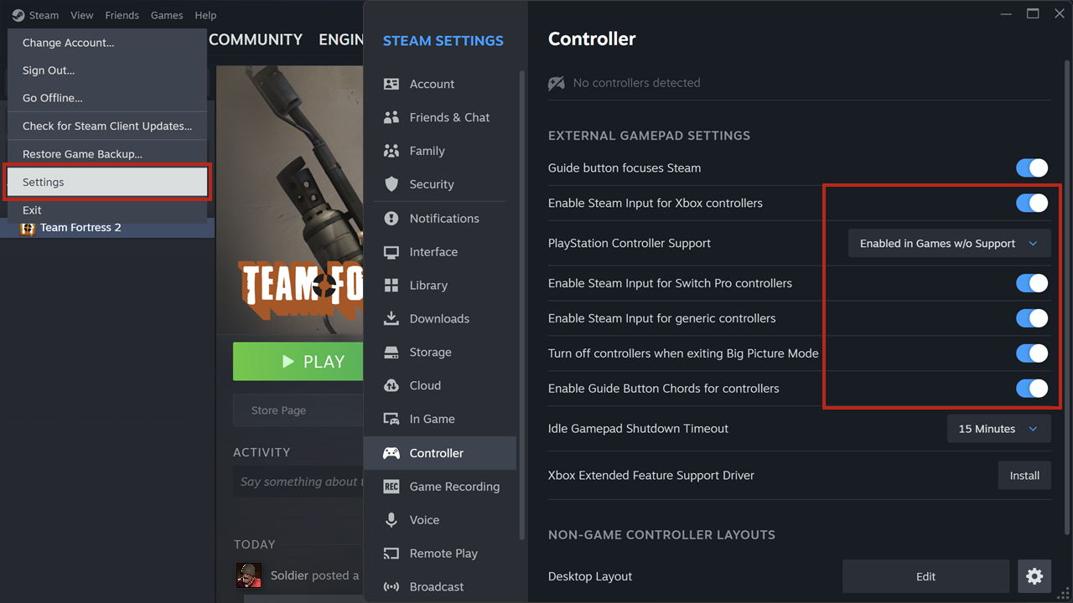Toggle Guide button focuses Steam
This screenshot has height=603, width=1073.
tap(1032, 167)
